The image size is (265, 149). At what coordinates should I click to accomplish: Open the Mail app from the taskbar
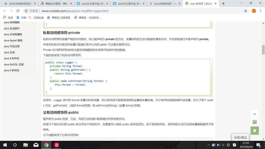click(x=36, y=145)
